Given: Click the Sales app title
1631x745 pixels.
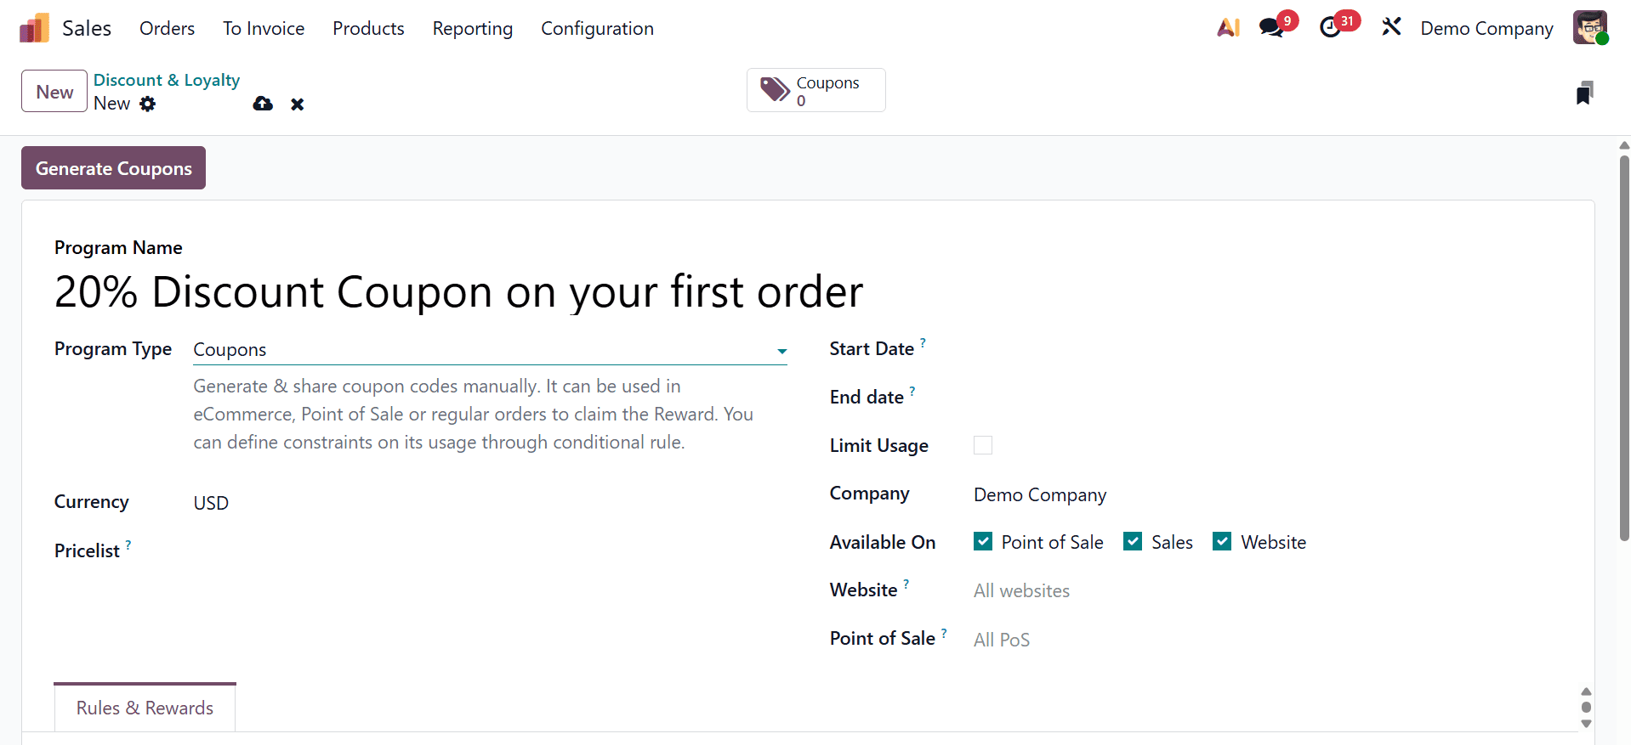Looking at the screenshot, I should coord(87,28).
